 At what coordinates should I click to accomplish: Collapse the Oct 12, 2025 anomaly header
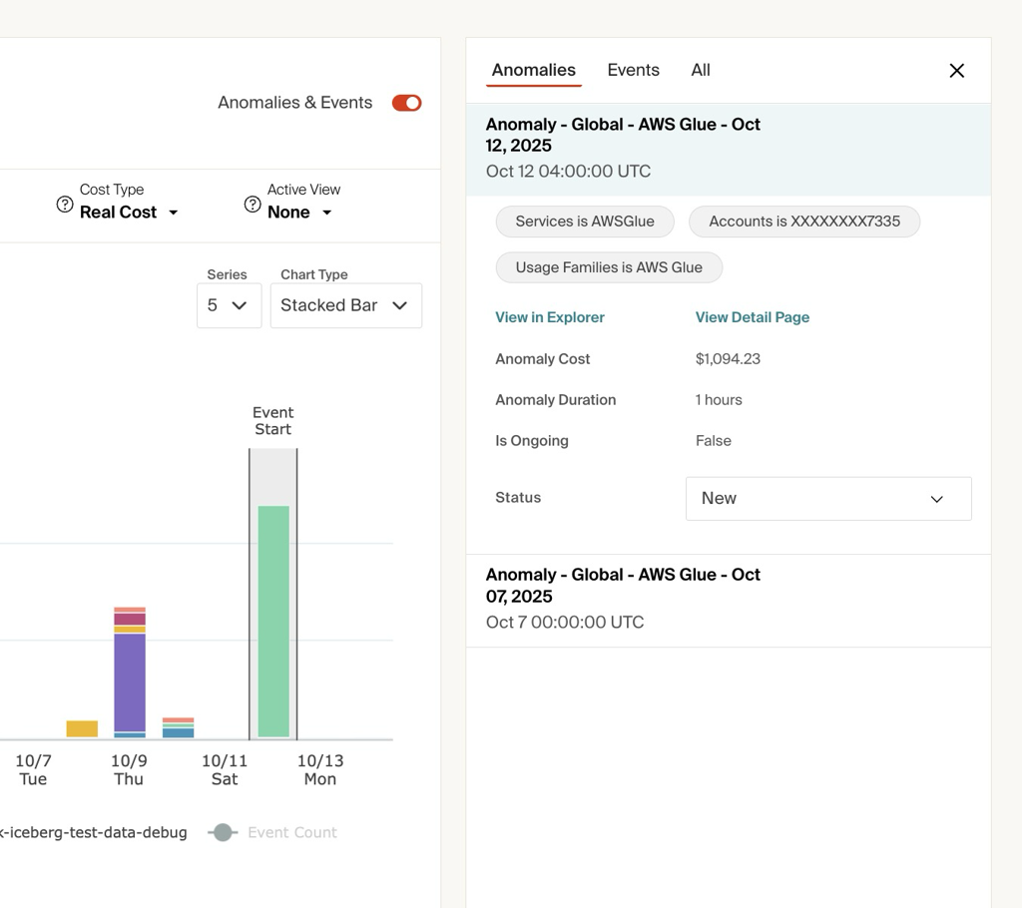(728, 150)
